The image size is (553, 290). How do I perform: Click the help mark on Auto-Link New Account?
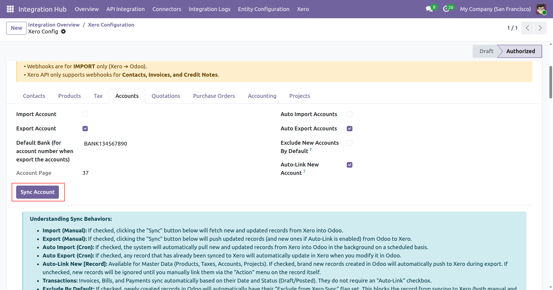click(x=304, y=171)
